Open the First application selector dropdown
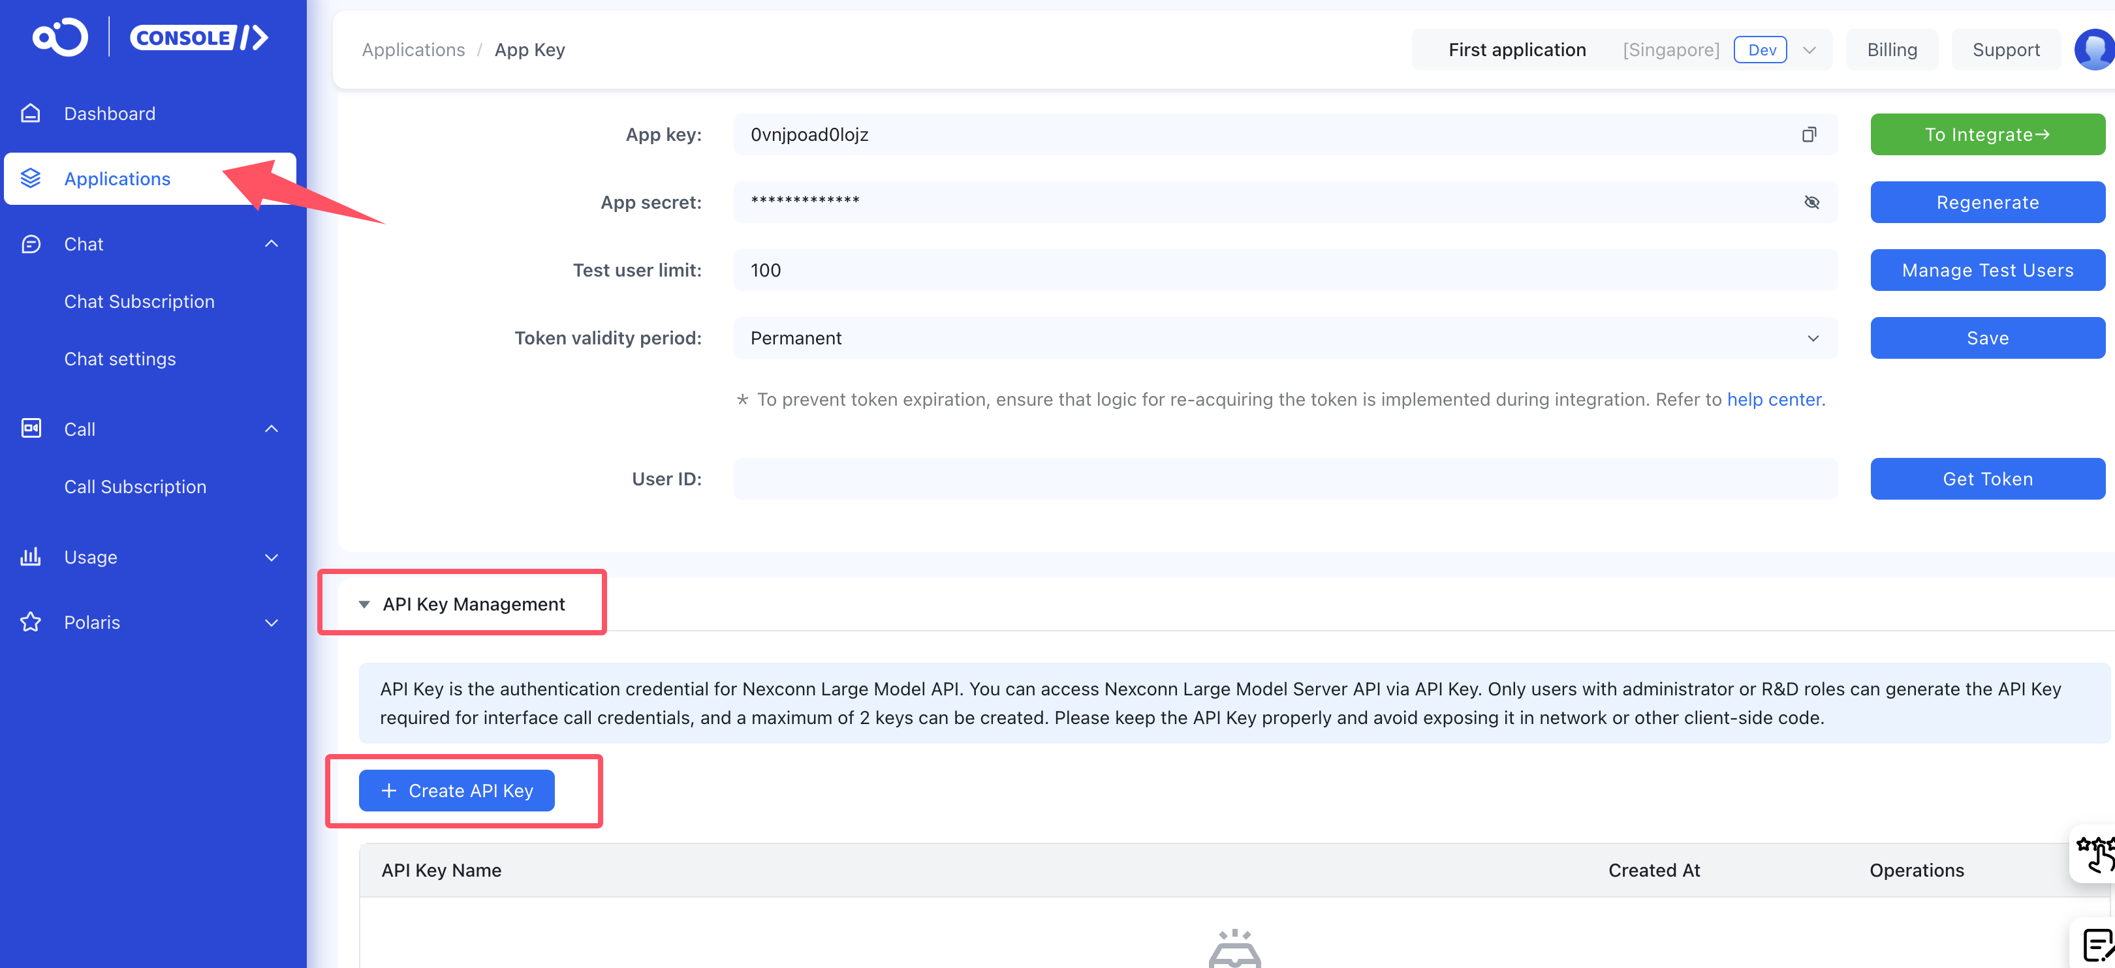Viewport: 2115px width, 968px height. click(x=1809, y=50)
